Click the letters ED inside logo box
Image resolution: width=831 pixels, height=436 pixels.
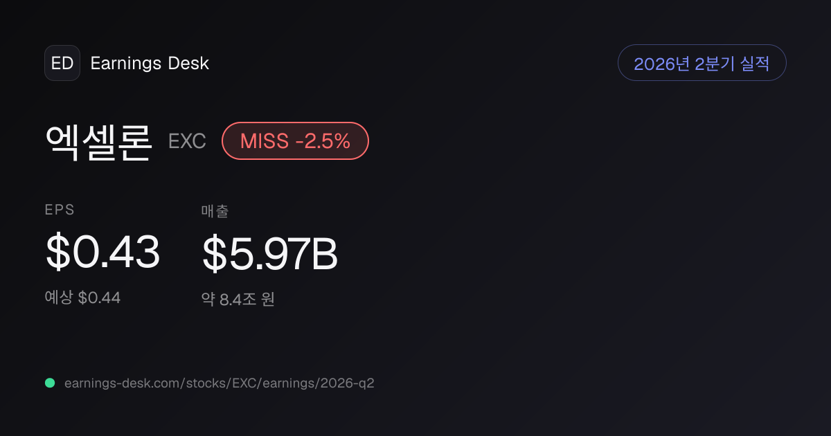click(62, 63)
